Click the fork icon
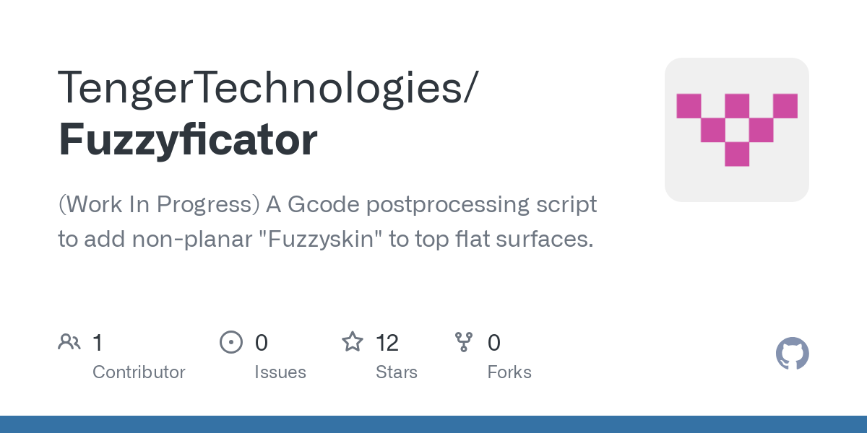The image size is (867, 433). click(464, 341)
